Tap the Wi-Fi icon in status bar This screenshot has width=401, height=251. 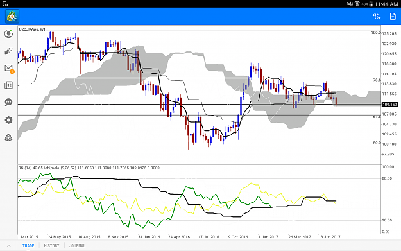[357, 4]
